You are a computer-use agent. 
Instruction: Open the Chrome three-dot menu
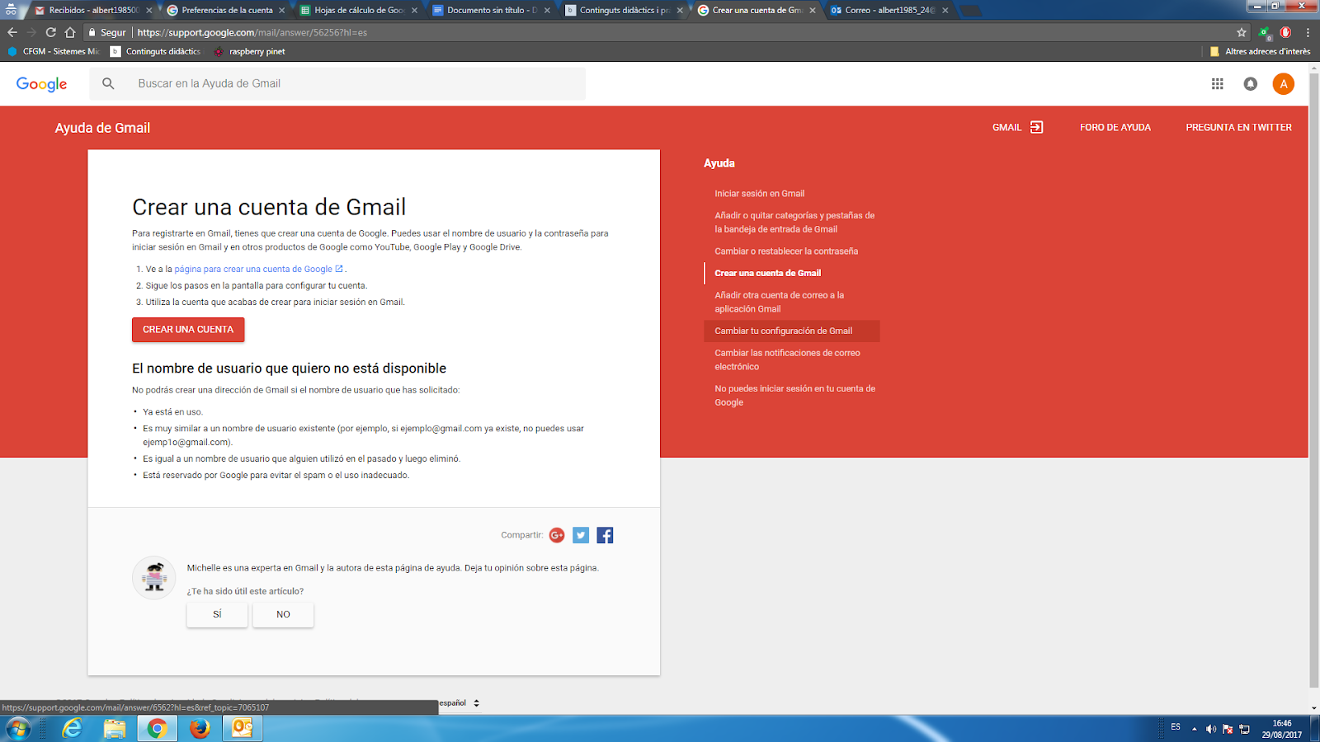coord(1308,32)
